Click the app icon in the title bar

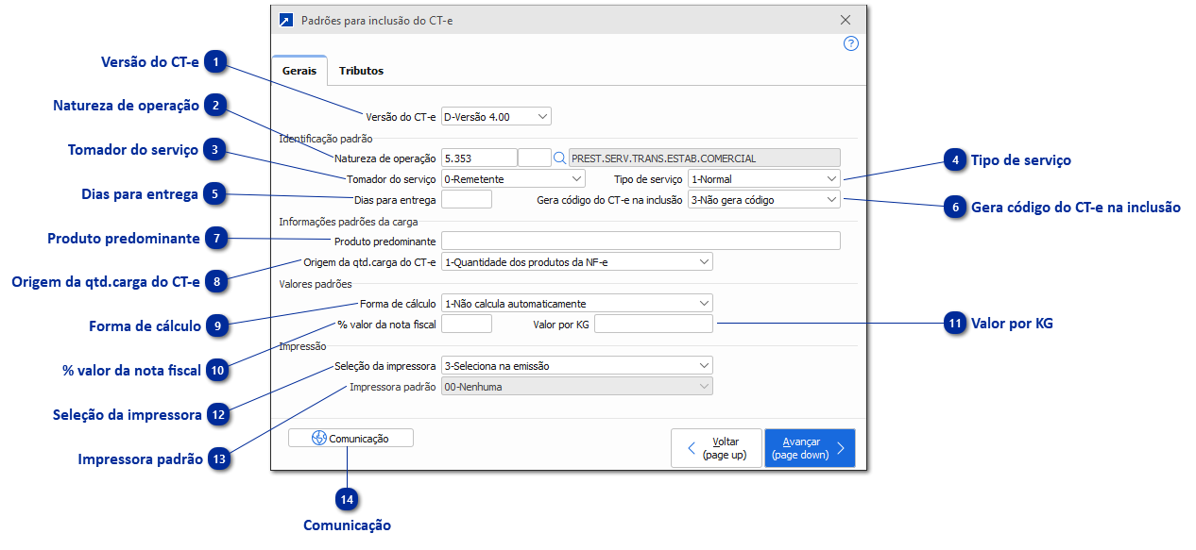286,20
